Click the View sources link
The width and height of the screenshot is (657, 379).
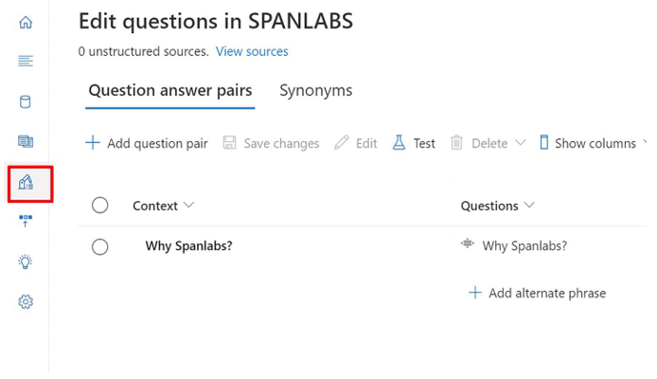point(252,51)
